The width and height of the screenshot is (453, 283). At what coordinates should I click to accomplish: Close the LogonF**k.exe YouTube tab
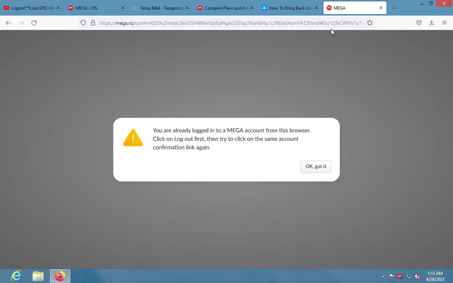click(x=58, y=8)
